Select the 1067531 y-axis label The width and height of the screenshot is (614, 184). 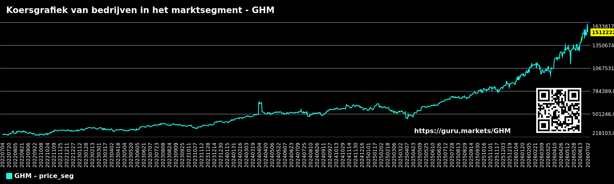603,68
